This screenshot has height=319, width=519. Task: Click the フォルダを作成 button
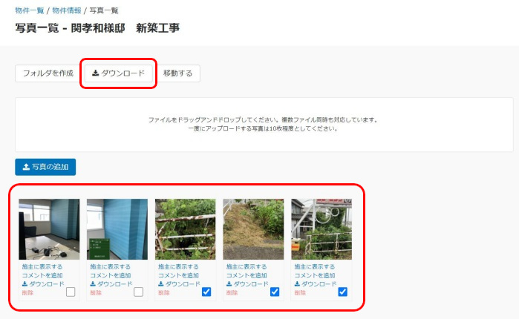(48, 73)
